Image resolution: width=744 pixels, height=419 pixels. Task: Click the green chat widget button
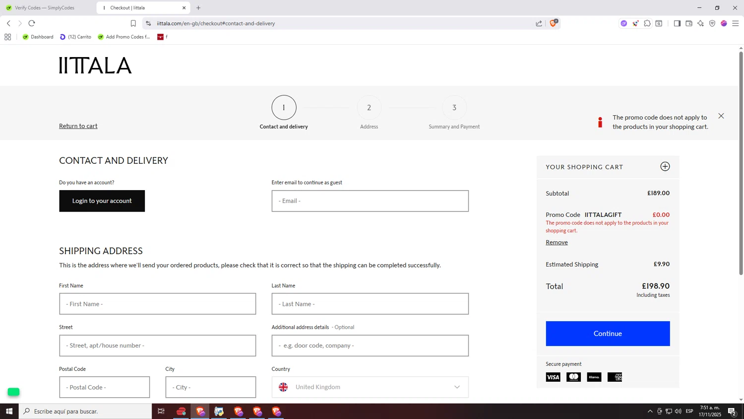(13, 392)
